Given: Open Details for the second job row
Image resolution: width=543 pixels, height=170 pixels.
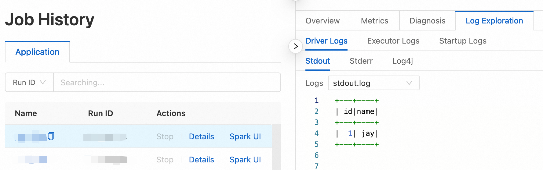Looking at the screenshot, I should [201, 160].
